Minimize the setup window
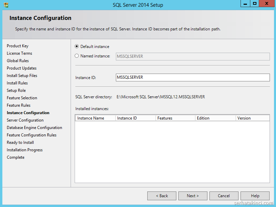This screenshot has width=276, height=207. pyautogui.click(x=245, y=3)
